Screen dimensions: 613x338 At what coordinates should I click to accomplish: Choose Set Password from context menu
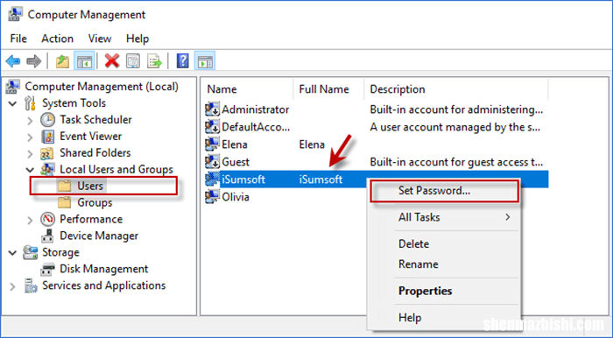[x=445, y=191]
